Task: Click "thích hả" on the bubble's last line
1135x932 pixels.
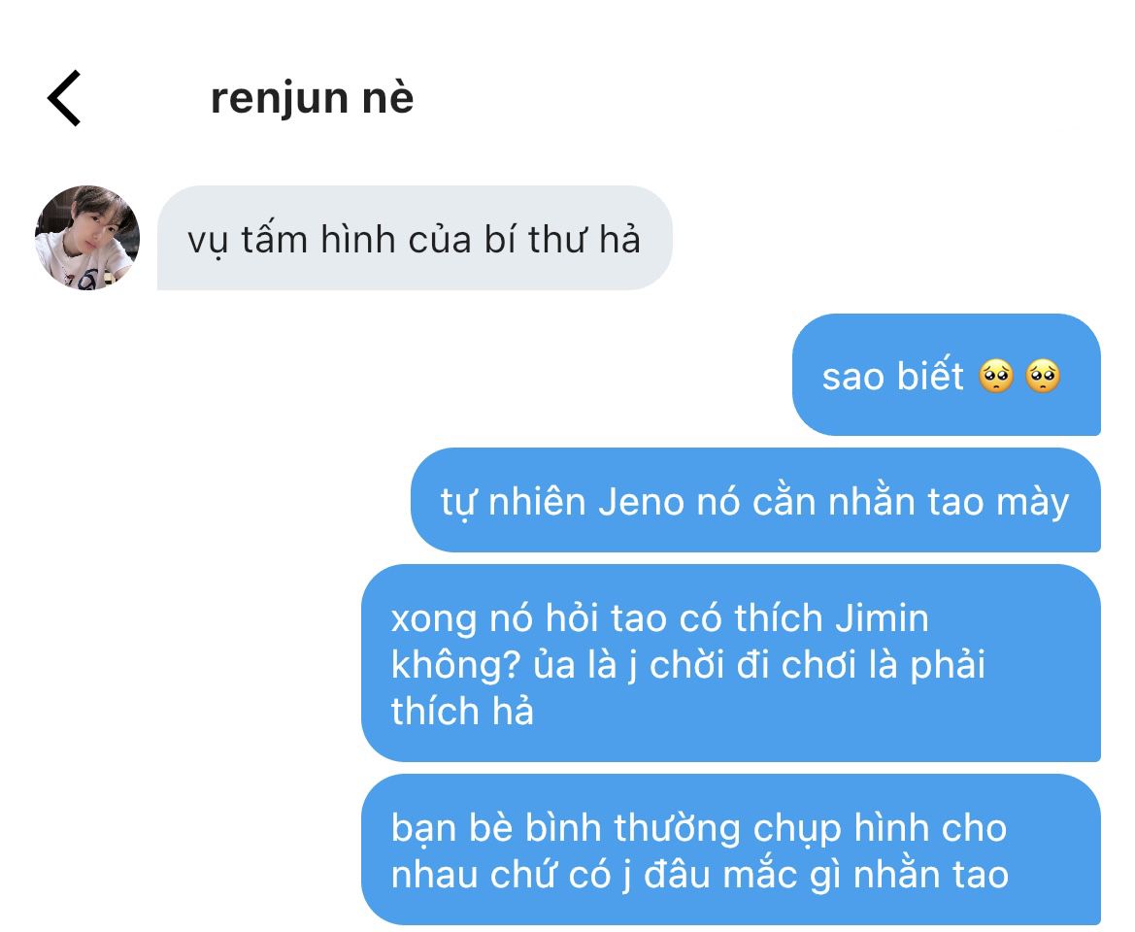Action: click(x=462, y=711)
